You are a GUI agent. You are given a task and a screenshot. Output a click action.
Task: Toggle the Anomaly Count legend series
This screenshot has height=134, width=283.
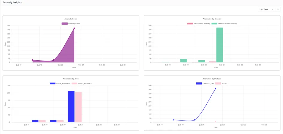(x=71, y=23)
